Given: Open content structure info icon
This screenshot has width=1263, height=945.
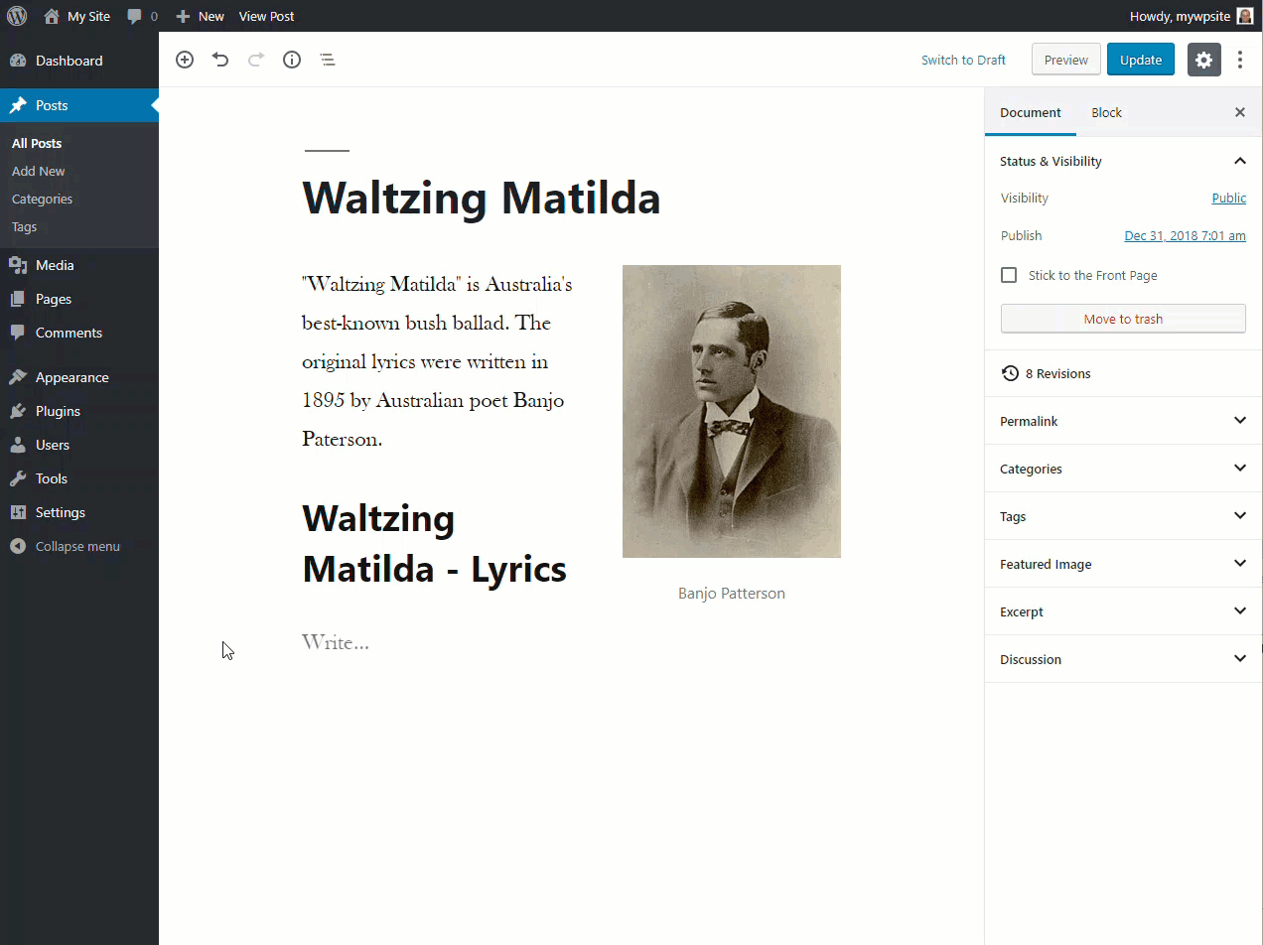Looking at the screenshot, I should click(292, 60).
